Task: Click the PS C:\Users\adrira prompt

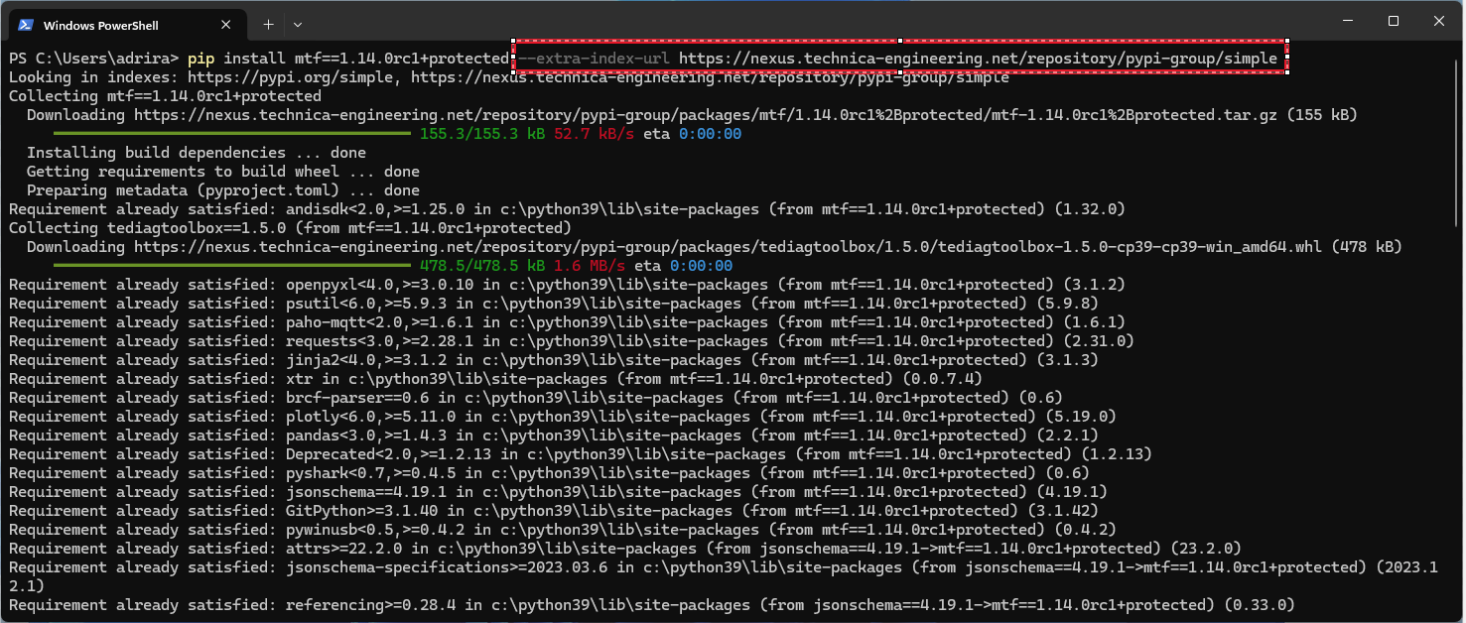Action: (x=93, y=59)
